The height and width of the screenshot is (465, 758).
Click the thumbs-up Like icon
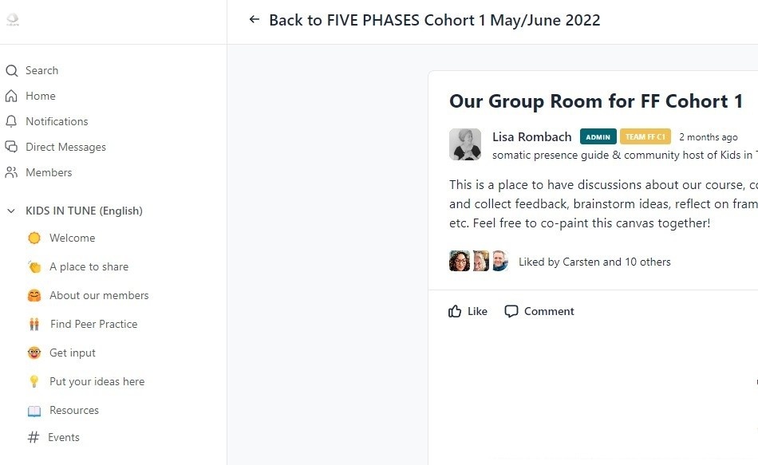[455, 311]
